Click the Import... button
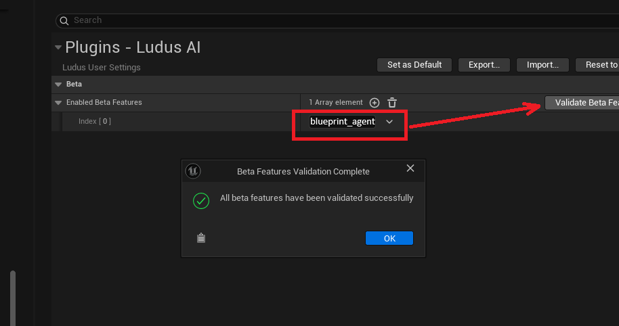This screenshot has height=326, width=619. pos(542,65)
